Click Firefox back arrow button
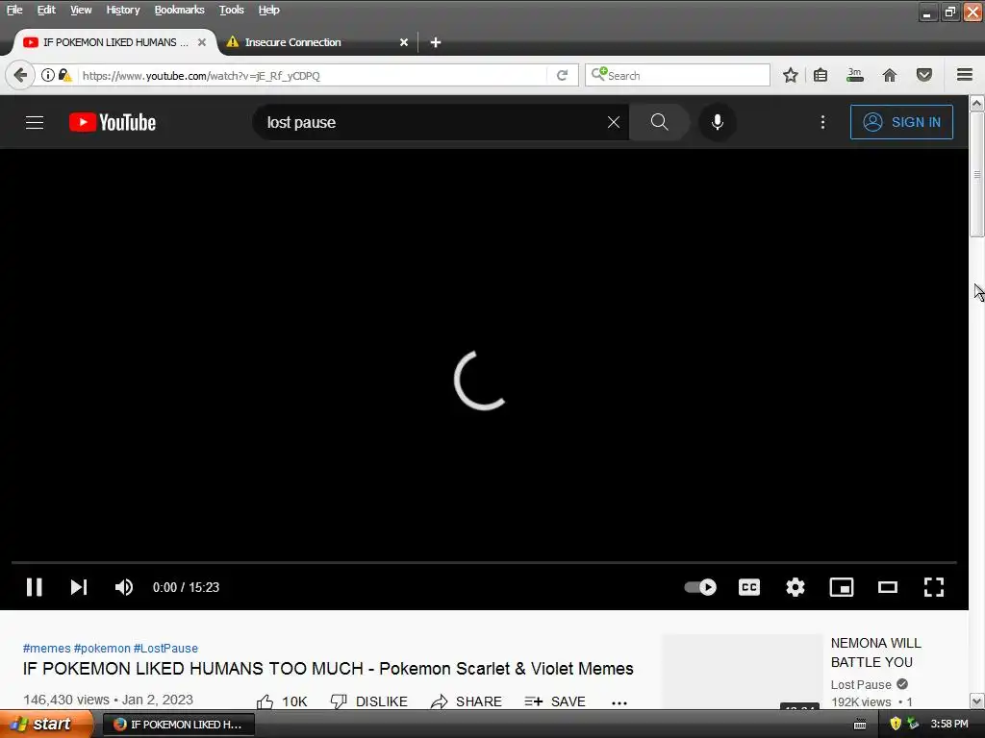985x738 pixels. click(20, 75)
